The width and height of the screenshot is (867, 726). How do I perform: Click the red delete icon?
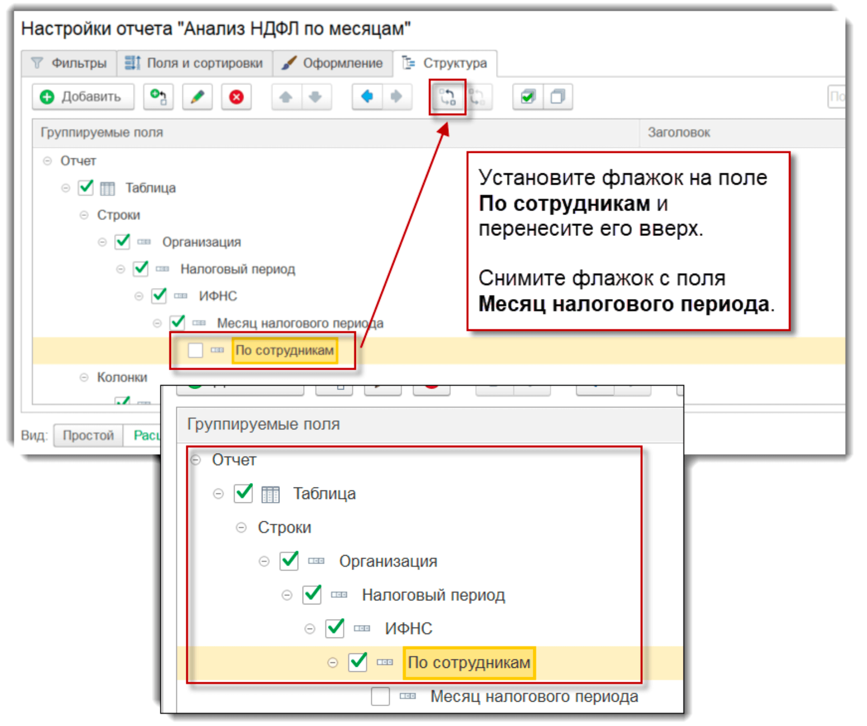tap(236, 96)
